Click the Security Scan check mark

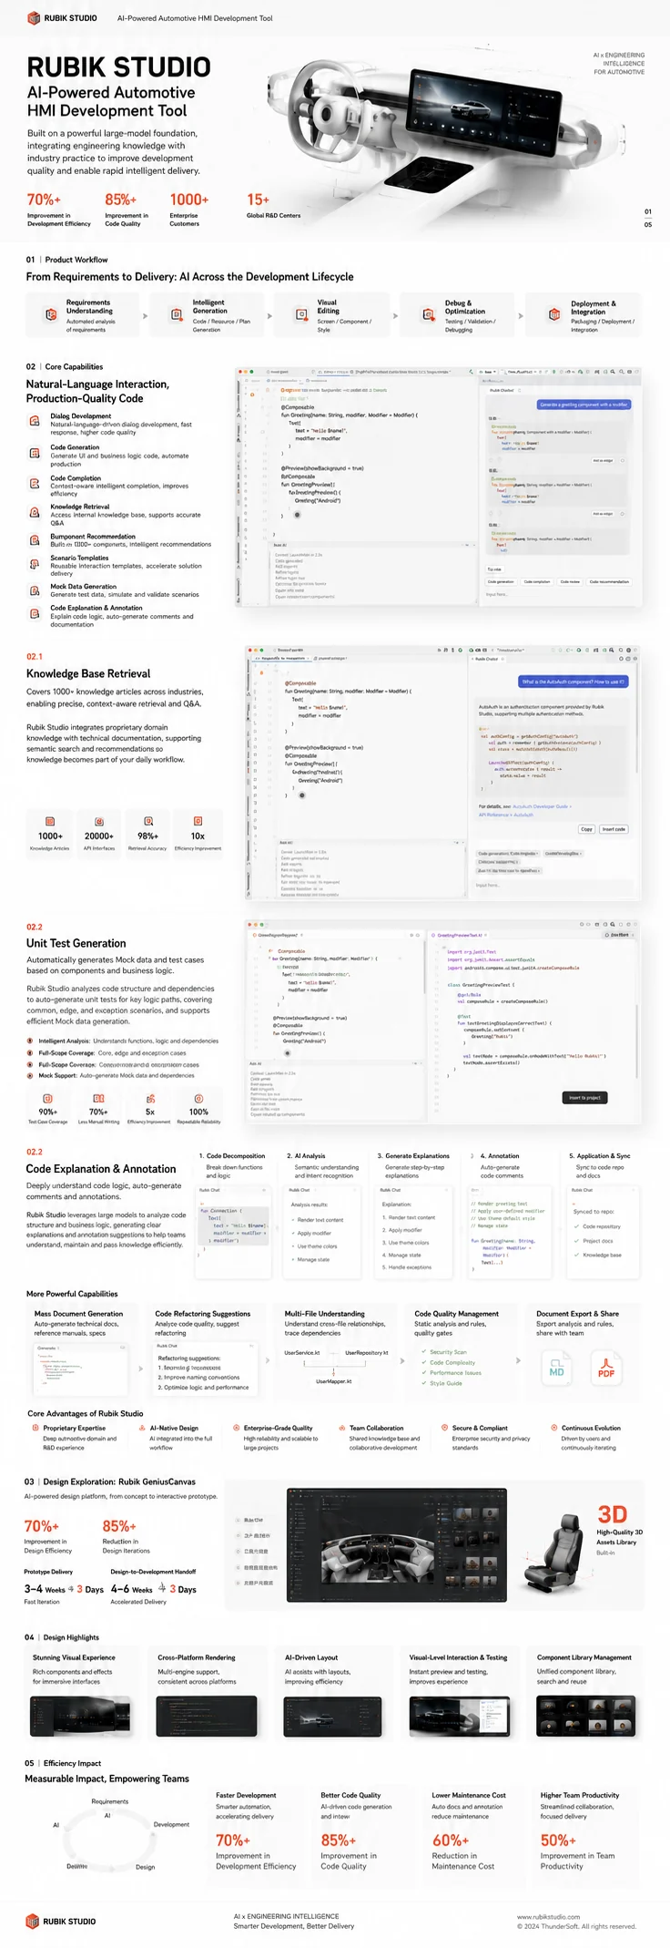click(x=424, y=1351)
